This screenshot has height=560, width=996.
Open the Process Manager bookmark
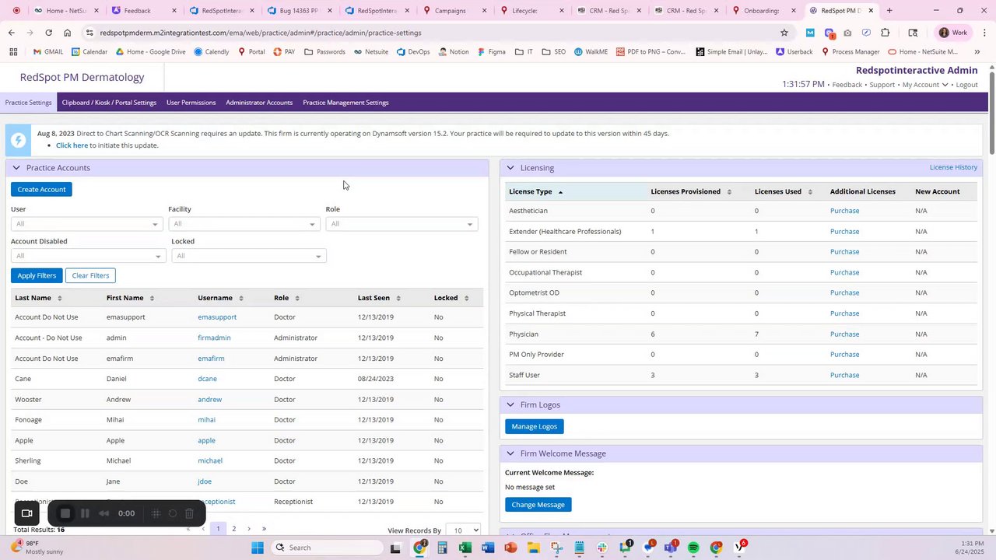point(850,52)
